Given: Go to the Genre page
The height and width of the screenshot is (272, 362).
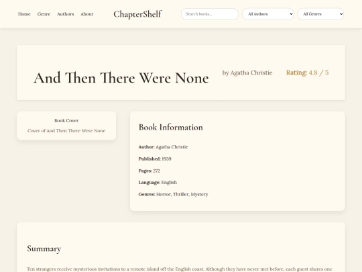Looking at the screenshot, I should [x=44, y=14].
